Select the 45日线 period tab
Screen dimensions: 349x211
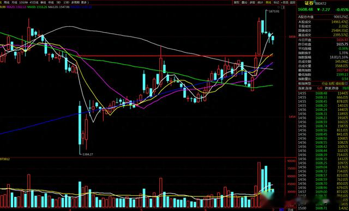click(x=34, y=2)
